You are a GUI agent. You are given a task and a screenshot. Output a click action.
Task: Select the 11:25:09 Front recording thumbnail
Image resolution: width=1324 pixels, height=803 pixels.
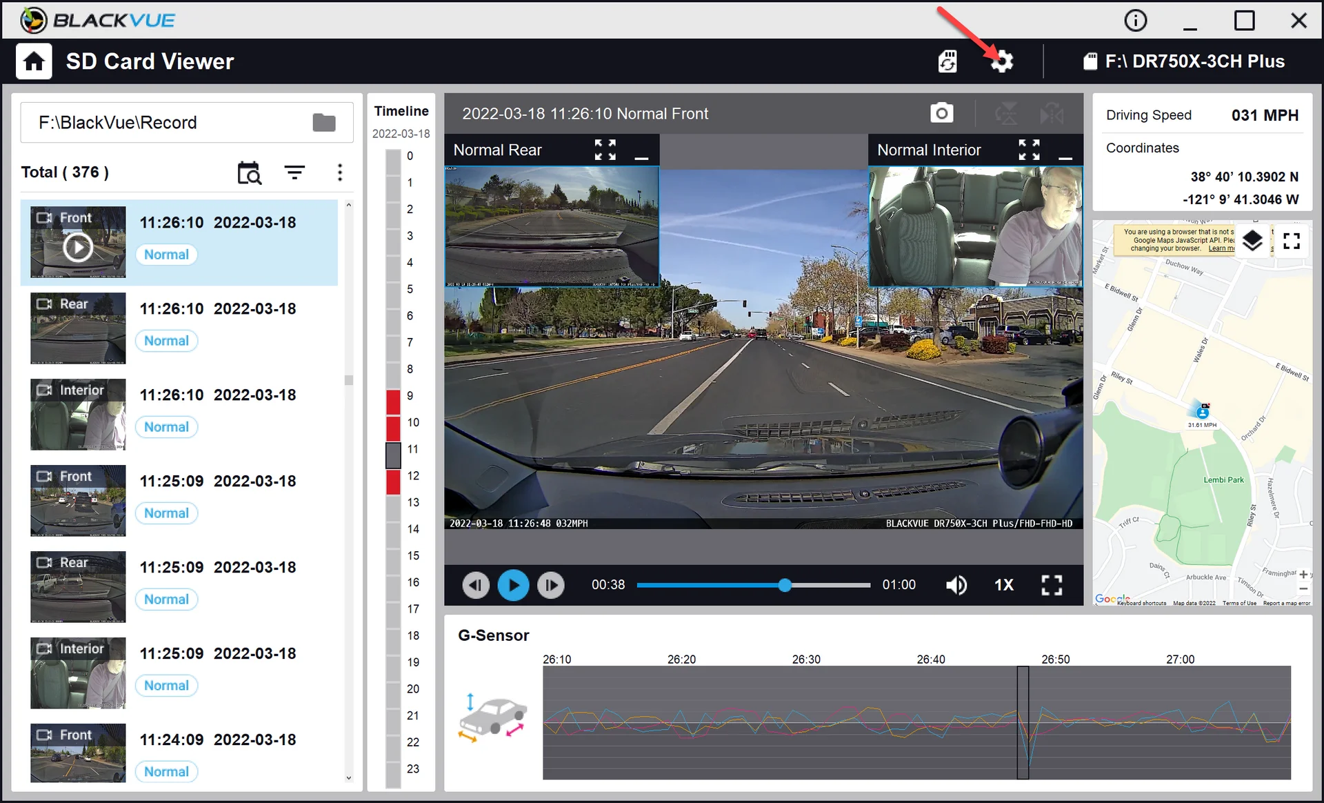click(x=78, y=501)
